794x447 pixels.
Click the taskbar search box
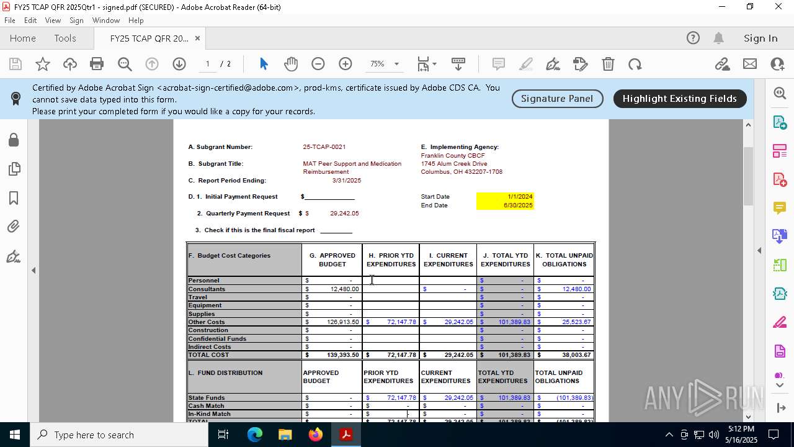[x=119, y=435]
